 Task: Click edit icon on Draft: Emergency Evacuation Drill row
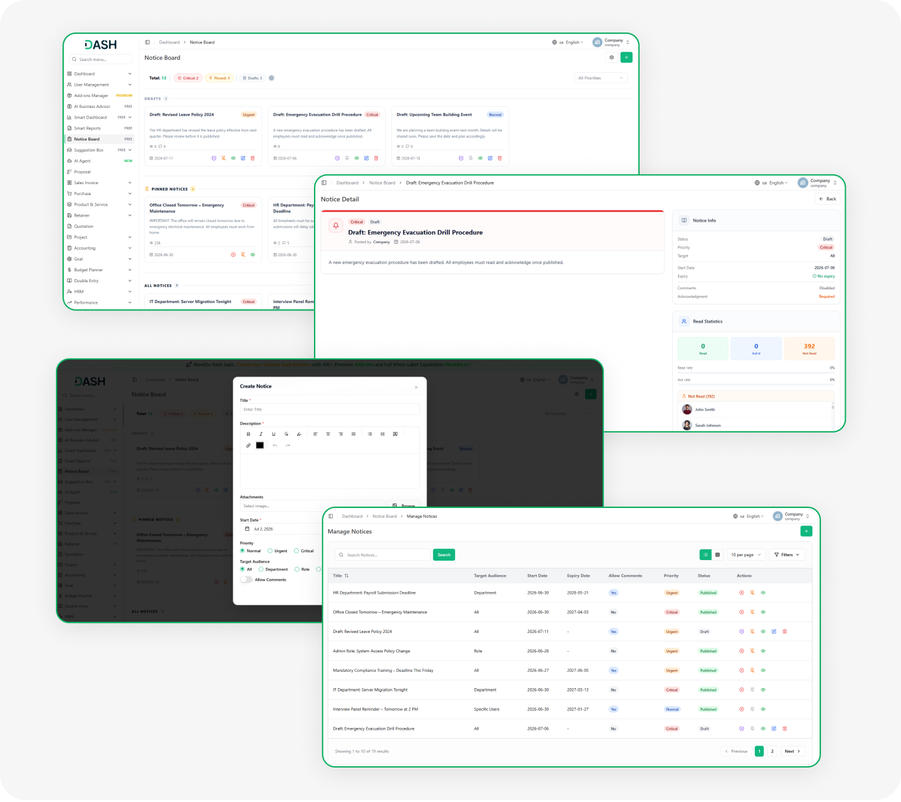click(774, 728)
